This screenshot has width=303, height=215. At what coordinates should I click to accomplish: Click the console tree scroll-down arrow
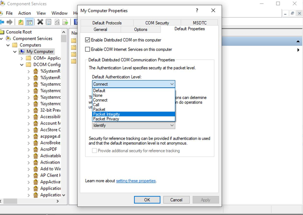[x=64, y=195]
